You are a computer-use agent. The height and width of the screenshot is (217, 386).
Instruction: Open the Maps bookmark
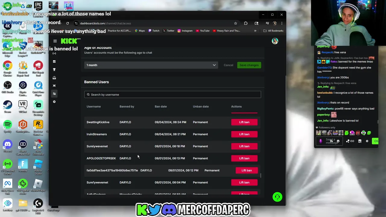coord(140,31)
